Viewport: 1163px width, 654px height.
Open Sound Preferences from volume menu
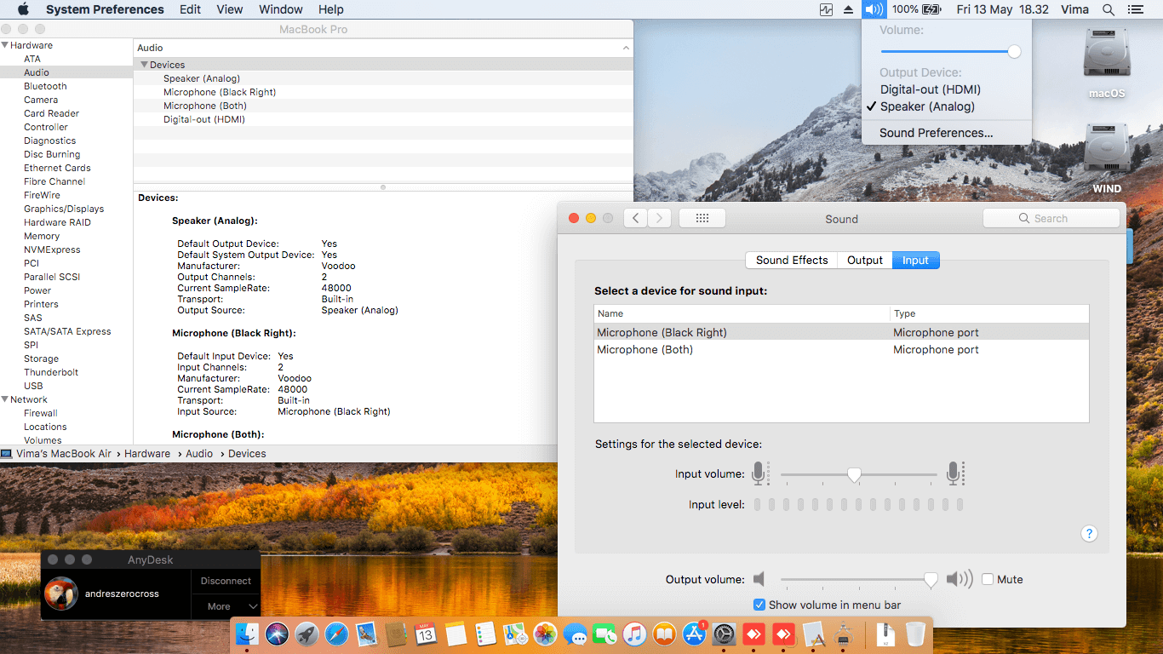[x=936, y=133]
